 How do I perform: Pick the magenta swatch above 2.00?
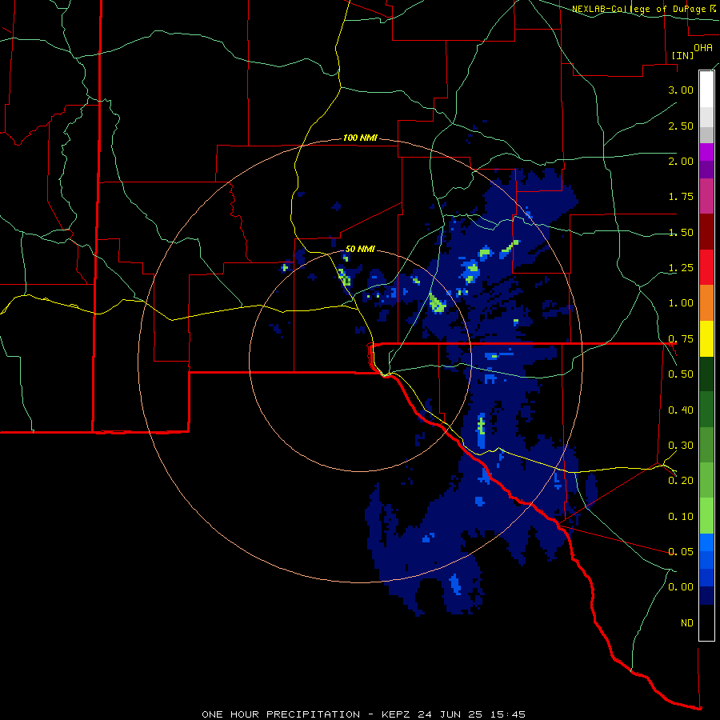(706, 152)
